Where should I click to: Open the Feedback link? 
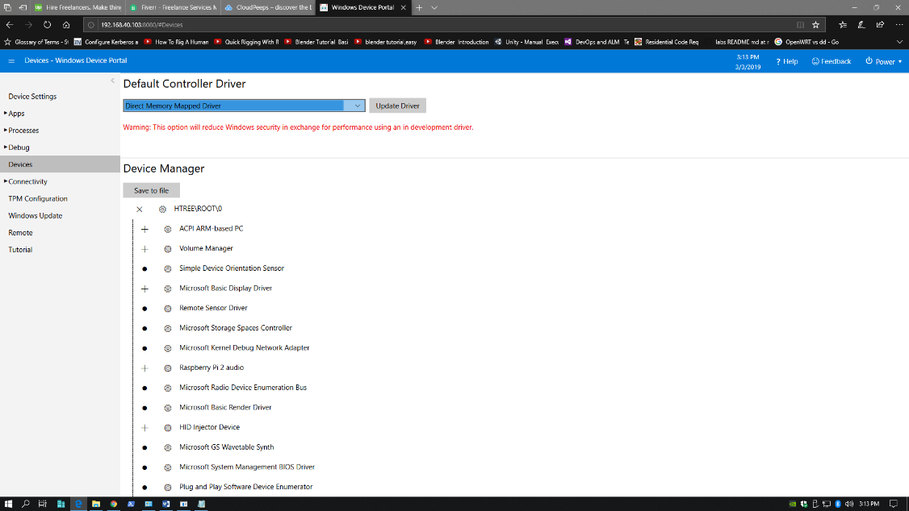832,61
